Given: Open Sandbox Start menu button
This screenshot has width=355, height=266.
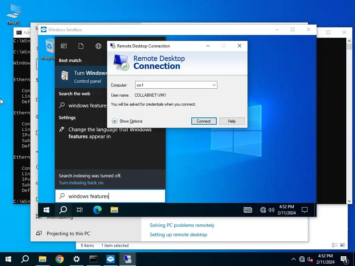Looking at the screenshot, I should 46,210.
